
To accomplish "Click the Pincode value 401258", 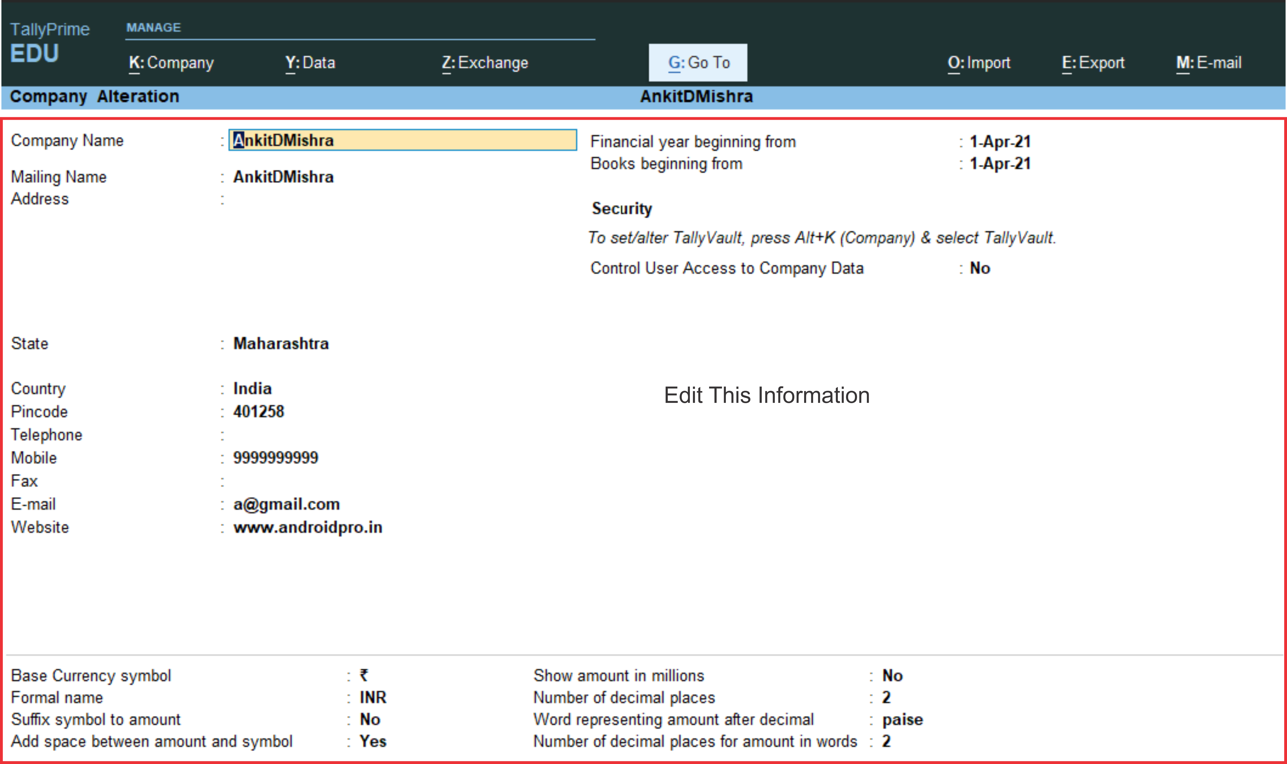I will pos(258,411).
